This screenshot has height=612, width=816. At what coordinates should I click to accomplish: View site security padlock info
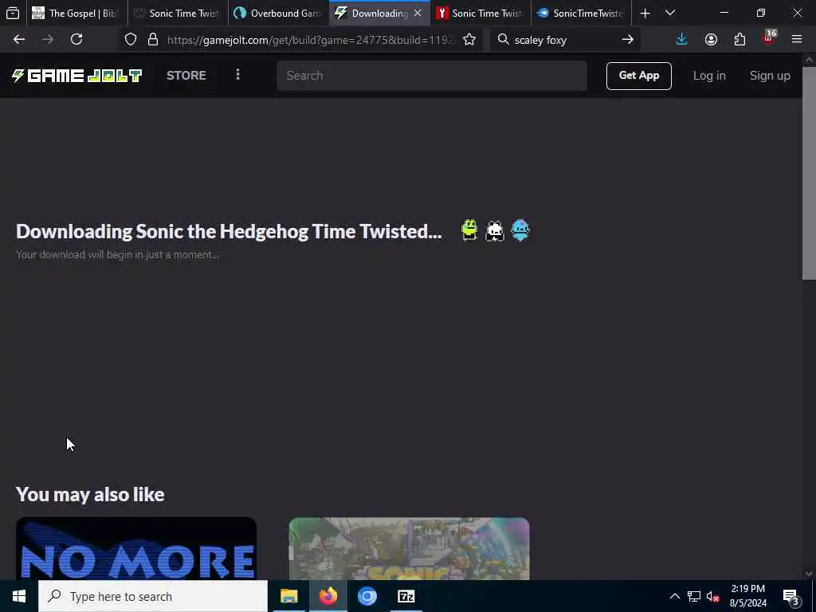tap(152, 40)
